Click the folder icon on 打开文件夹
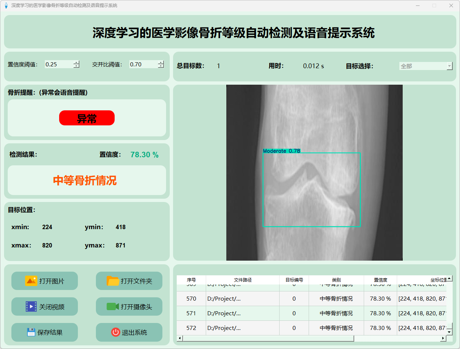 point(113,281)
